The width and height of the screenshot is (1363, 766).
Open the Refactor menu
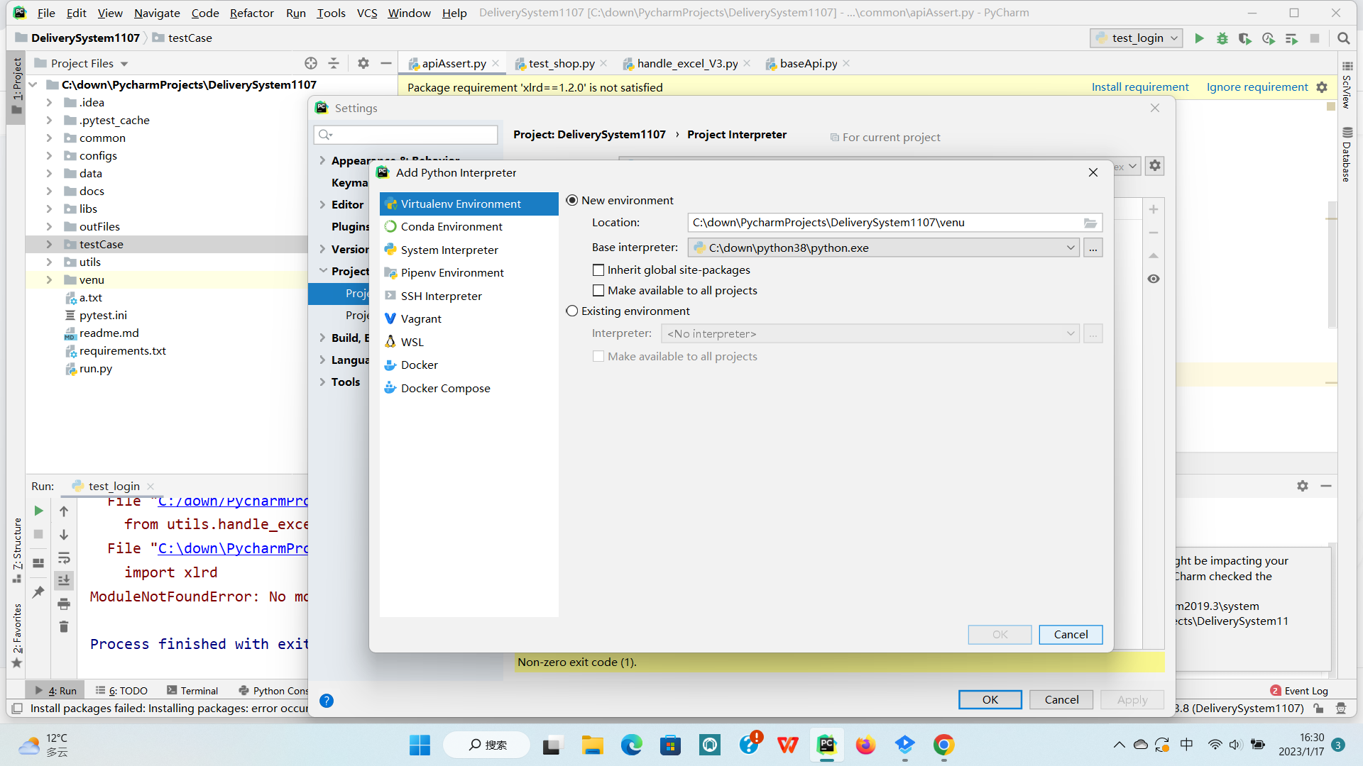pos(251,13)
